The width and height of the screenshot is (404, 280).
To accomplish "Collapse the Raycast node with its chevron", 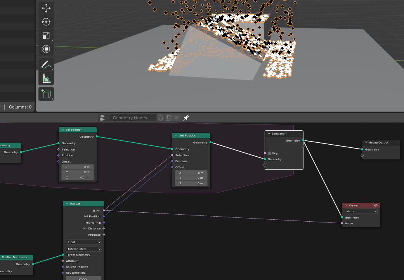I will click(67, 203).
